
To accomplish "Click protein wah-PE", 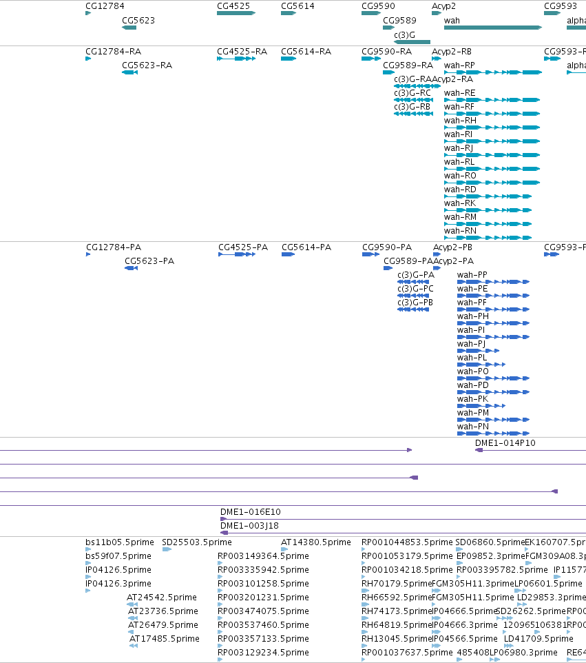I will click(472, 289).
